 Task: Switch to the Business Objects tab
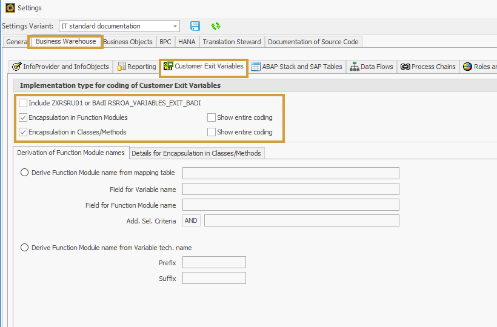(128, 42)
